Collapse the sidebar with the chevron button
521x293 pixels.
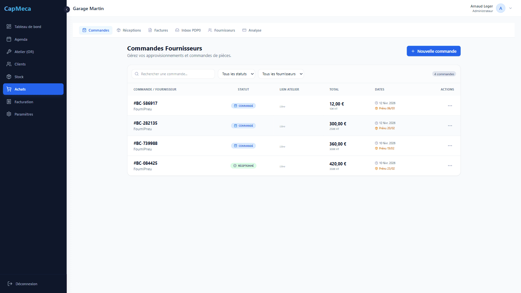67,9
